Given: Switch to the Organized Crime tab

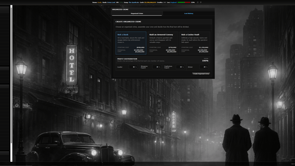Looking at the screenshot, I should [x=137, y=13].
